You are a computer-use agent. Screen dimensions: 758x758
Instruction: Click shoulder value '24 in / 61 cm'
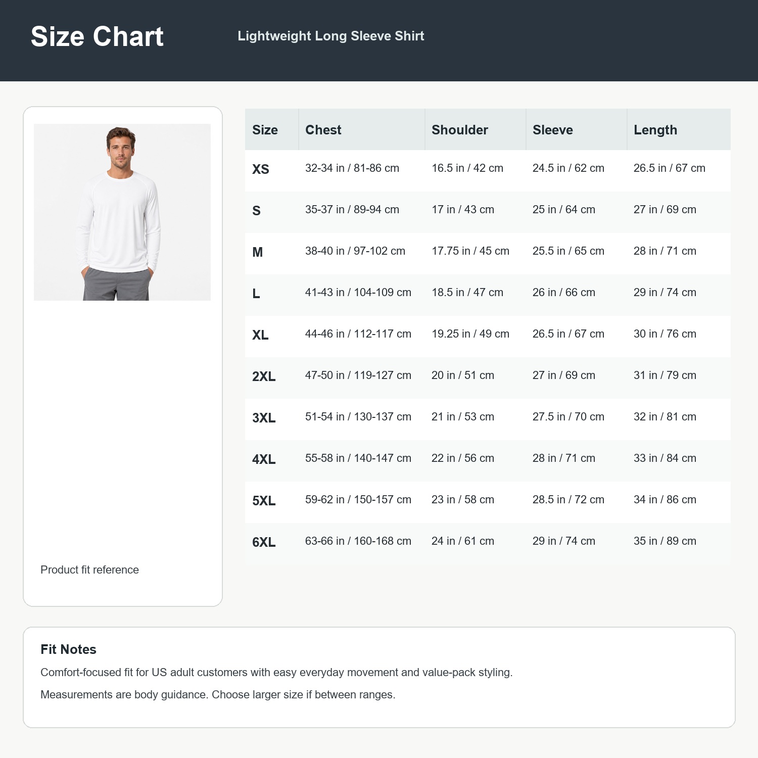point(463,541)
